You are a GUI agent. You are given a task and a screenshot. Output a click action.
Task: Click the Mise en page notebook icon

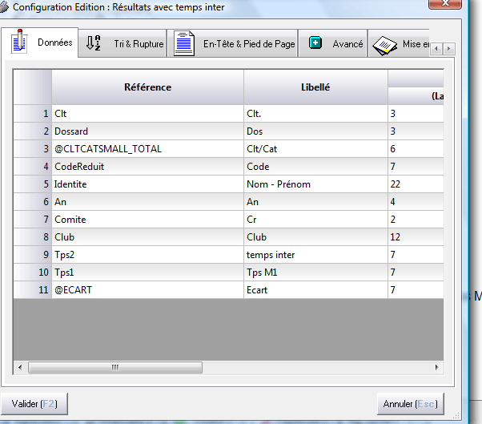click(385, 43)
